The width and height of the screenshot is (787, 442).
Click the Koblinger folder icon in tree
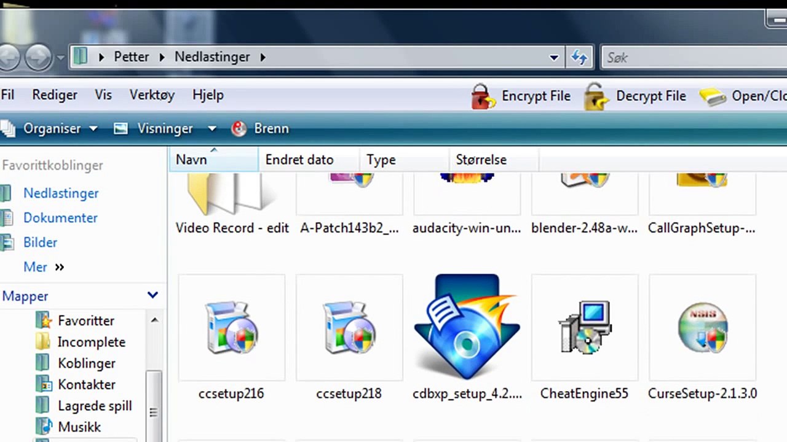point(43,363)
